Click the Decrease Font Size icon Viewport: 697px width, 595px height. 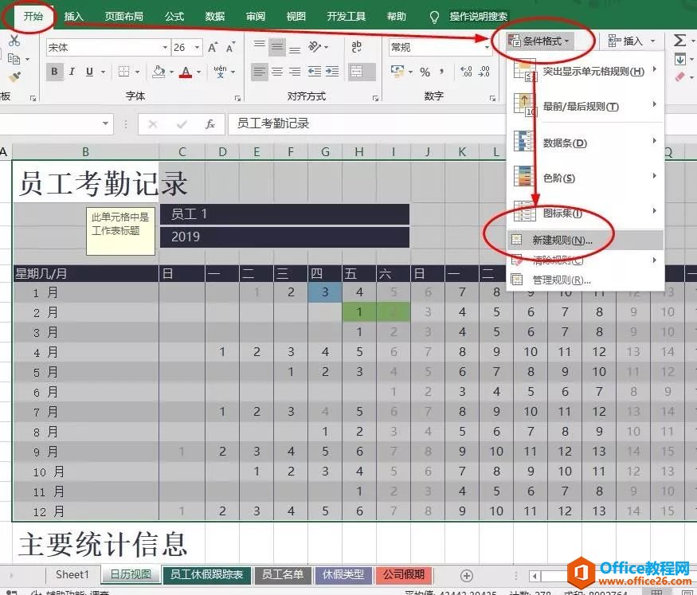(230, 48)
